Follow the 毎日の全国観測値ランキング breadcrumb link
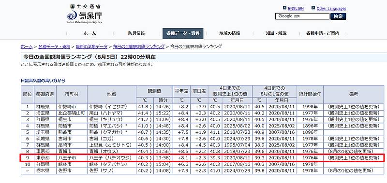The width and height of the screenshot is (387, 183). pyautogui.click(x=139, y=46)
